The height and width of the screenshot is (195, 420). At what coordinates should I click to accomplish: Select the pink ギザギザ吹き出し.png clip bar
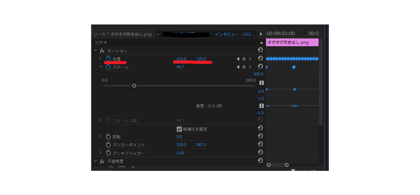[292, 42]
